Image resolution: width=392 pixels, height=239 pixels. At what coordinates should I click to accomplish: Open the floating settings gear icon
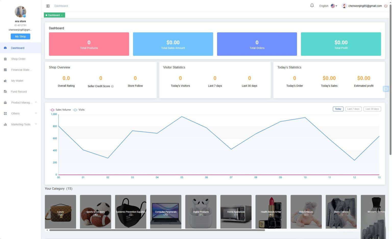(x=386, y=89)
